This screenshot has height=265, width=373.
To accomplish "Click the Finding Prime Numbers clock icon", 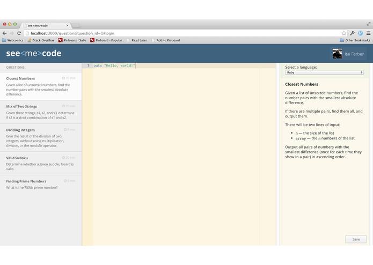I will [x=65, y=181].
